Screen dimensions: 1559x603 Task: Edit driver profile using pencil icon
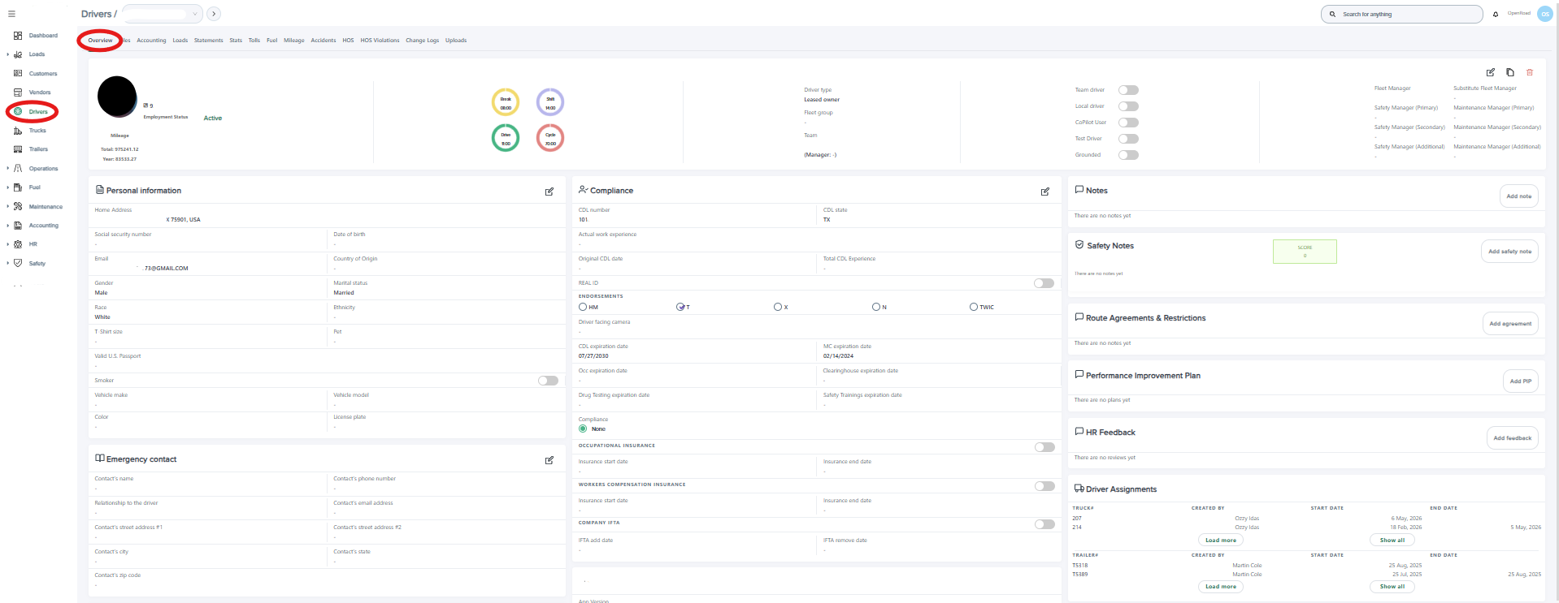(1491, 72)
